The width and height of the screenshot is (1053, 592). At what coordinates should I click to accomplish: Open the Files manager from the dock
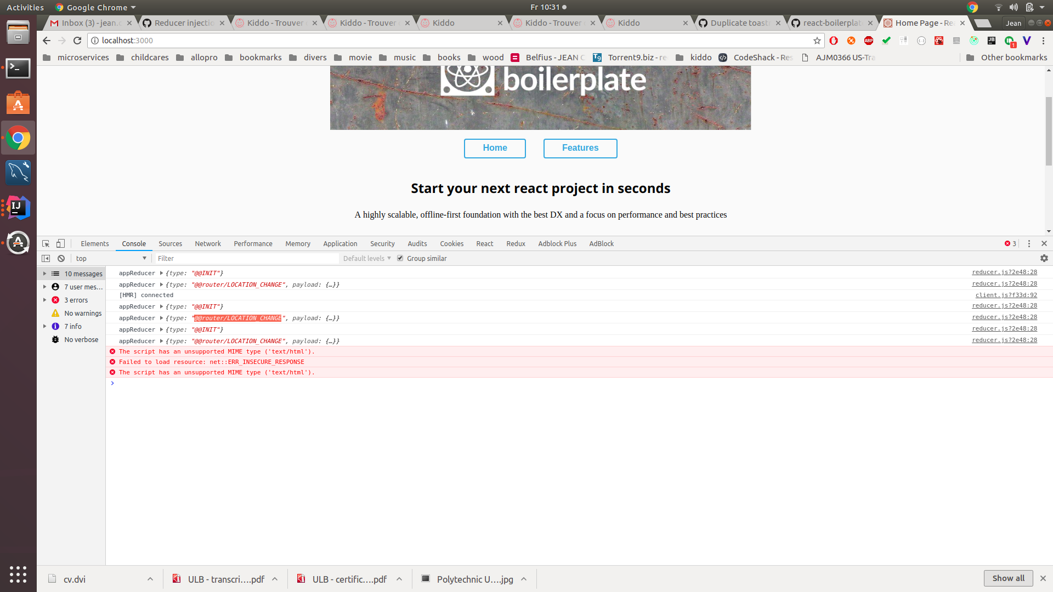(x=18, y=33)
